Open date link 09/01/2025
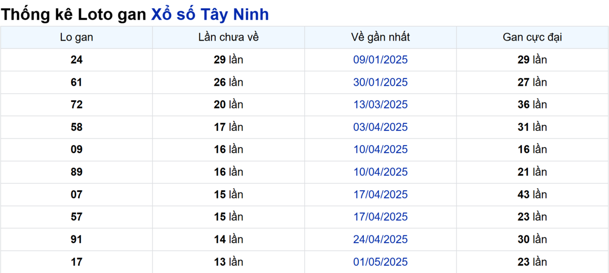 381,60
